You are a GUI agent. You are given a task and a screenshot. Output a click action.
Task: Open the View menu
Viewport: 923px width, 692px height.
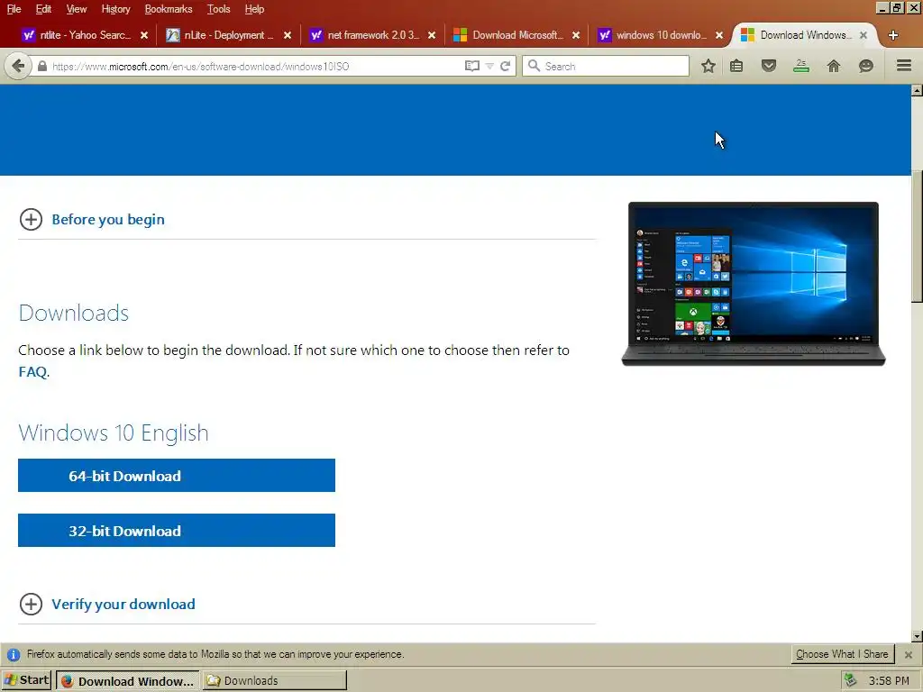tap(77, 9)
